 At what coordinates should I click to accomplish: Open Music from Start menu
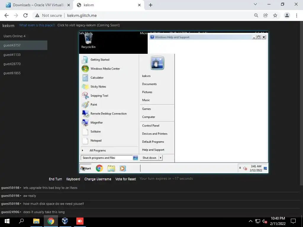[146, 100]
